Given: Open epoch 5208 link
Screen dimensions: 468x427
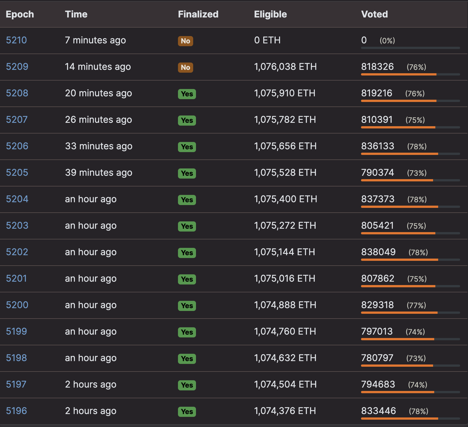Looking at the screenshot, I should click(17, 93).
